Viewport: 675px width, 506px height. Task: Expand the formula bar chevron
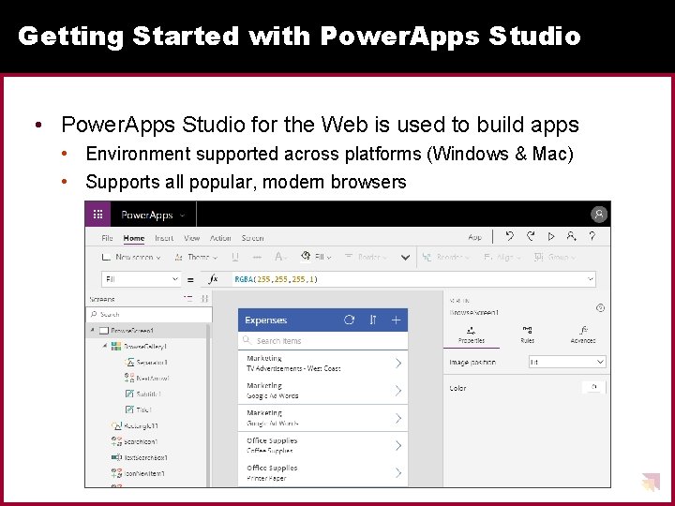tap(591, 279)
